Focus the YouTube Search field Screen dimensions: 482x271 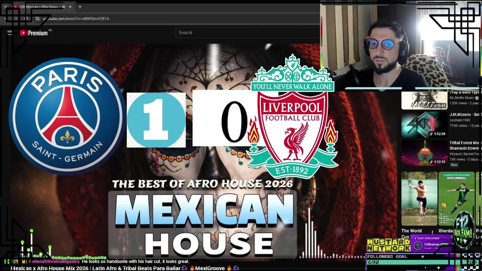247,33
